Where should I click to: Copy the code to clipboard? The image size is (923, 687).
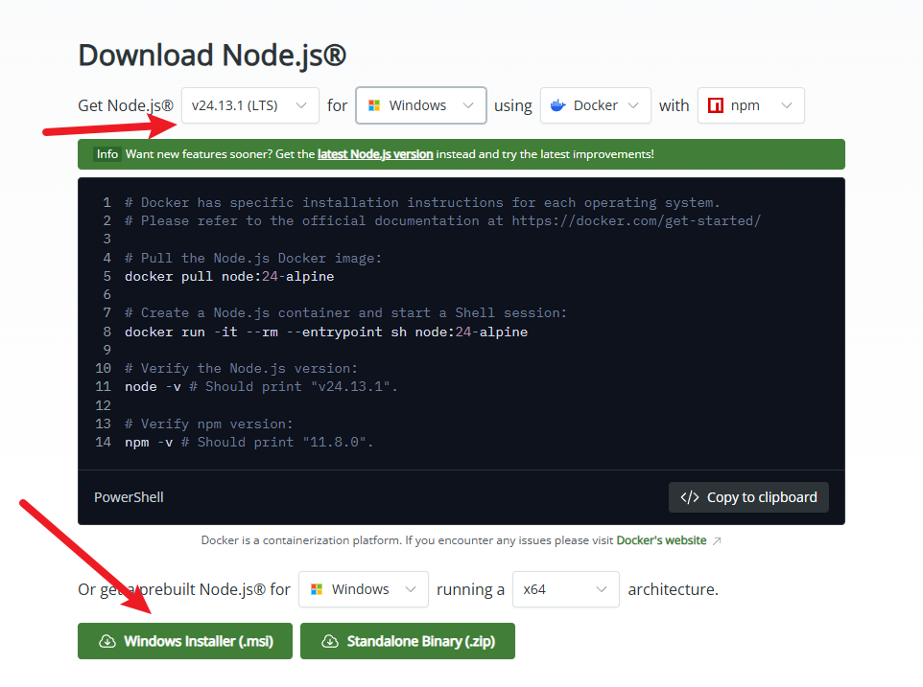pyautogui.click(x=748, y=497)
